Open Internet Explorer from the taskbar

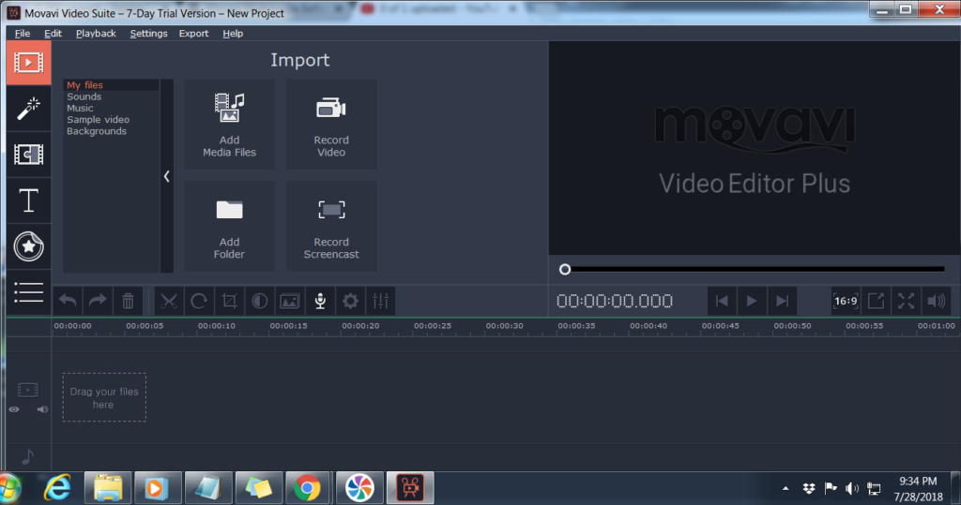57,488
